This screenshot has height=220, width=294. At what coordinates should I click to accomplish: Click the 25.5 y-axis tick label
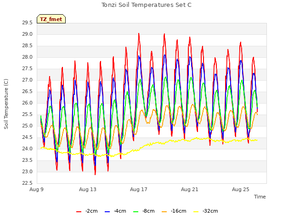[27, 115]
